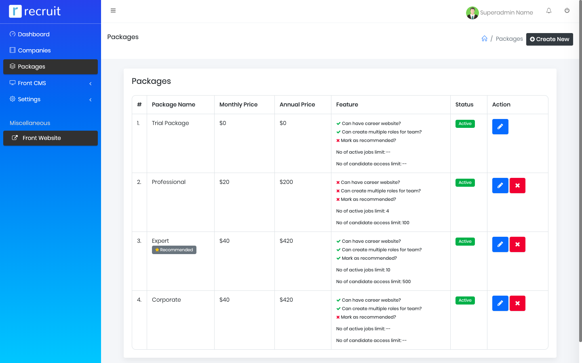The width and height of the screenshot is (582, 363).
Task: Edit the Corporate package
Action: [500, 303]
